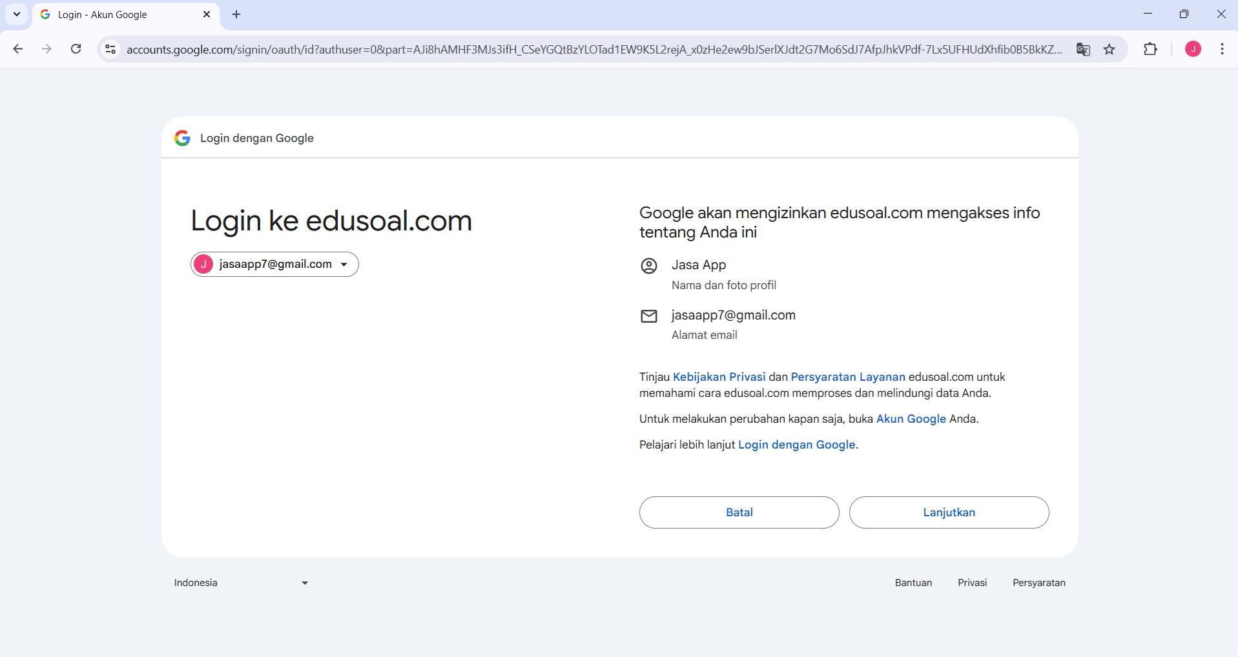Open the Chrome three-dot menu
Viewport: 1238px width, 657px height.
tap(1223, 49)
